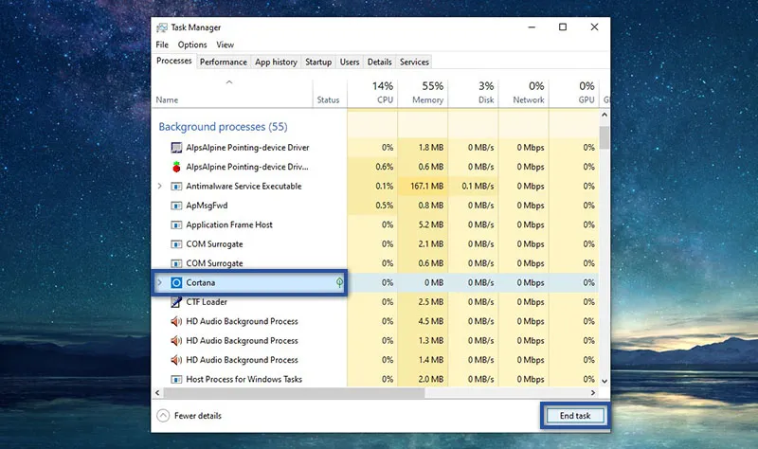Image resolution: width=758 pixels, height=449 pixels.
Task: Select the Host Process for Windows Tasks row
Action: pyautogui.click(x=375, y=380)
